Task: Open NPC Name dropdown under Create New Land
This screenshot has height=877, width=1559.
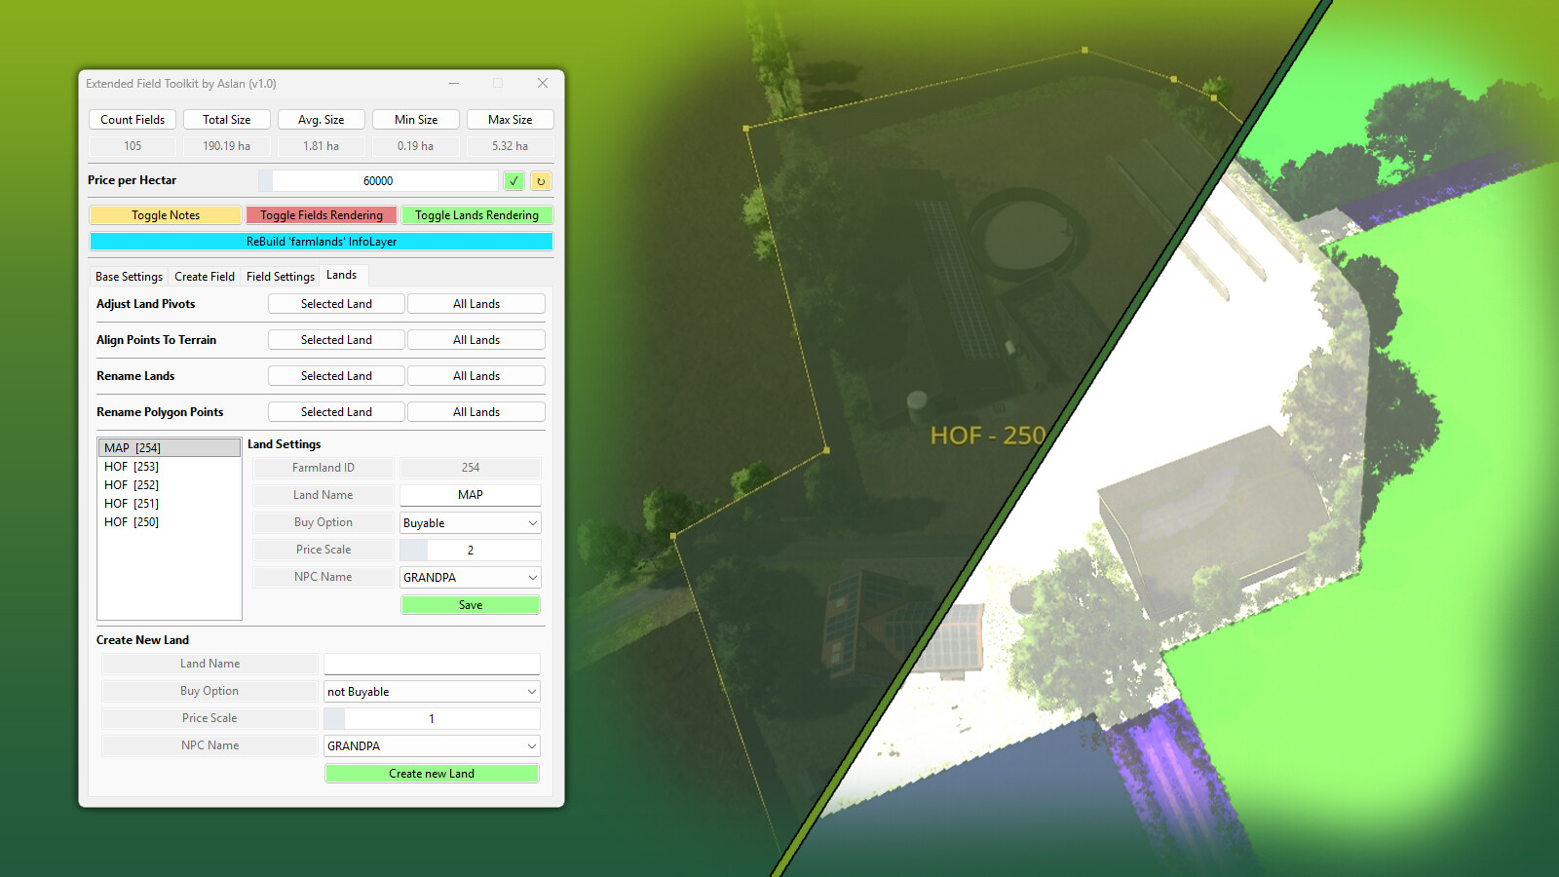Action: click(x=432, y=745)
